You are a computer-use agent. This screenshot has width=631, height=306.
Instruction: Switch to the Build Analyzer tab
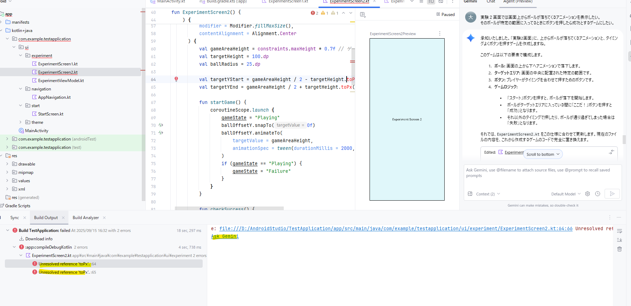click(x=86, y=218)
